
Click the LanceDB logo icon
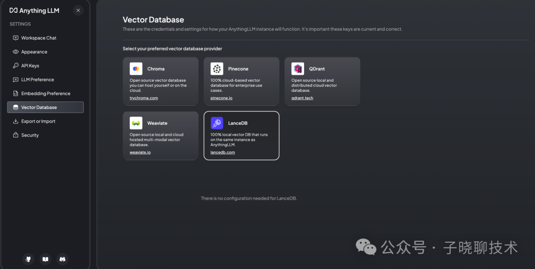(216, 123)
